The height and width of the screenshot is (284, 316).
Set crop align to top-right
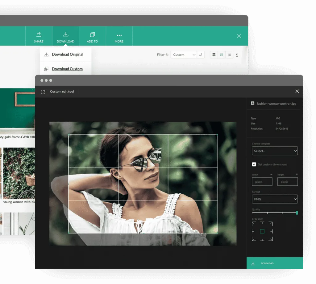click(x=270, y=224)
